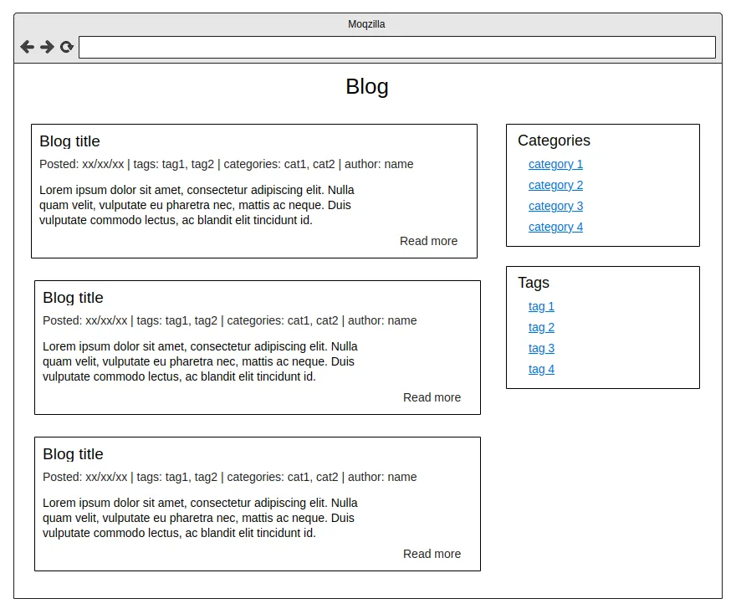Open the category 4 link
This screenshot has height=614, width=736.
(x=555, y=227)
